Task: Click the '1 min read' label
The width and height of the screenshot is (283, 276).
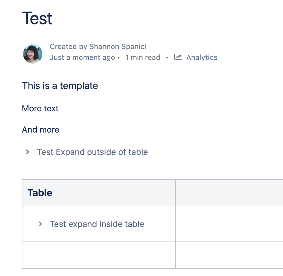Action: 143,57
